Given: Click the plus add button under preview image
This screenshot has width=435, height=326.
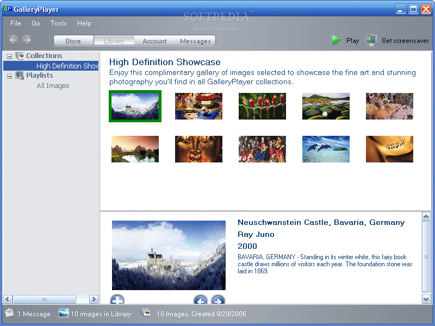Looking at the screenshot, I should click(x=117, y=299).
